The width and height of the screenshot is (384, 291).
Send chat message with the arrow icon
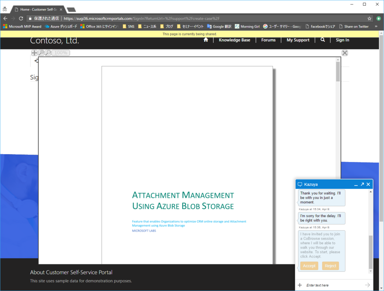click(x=367, y=285)
